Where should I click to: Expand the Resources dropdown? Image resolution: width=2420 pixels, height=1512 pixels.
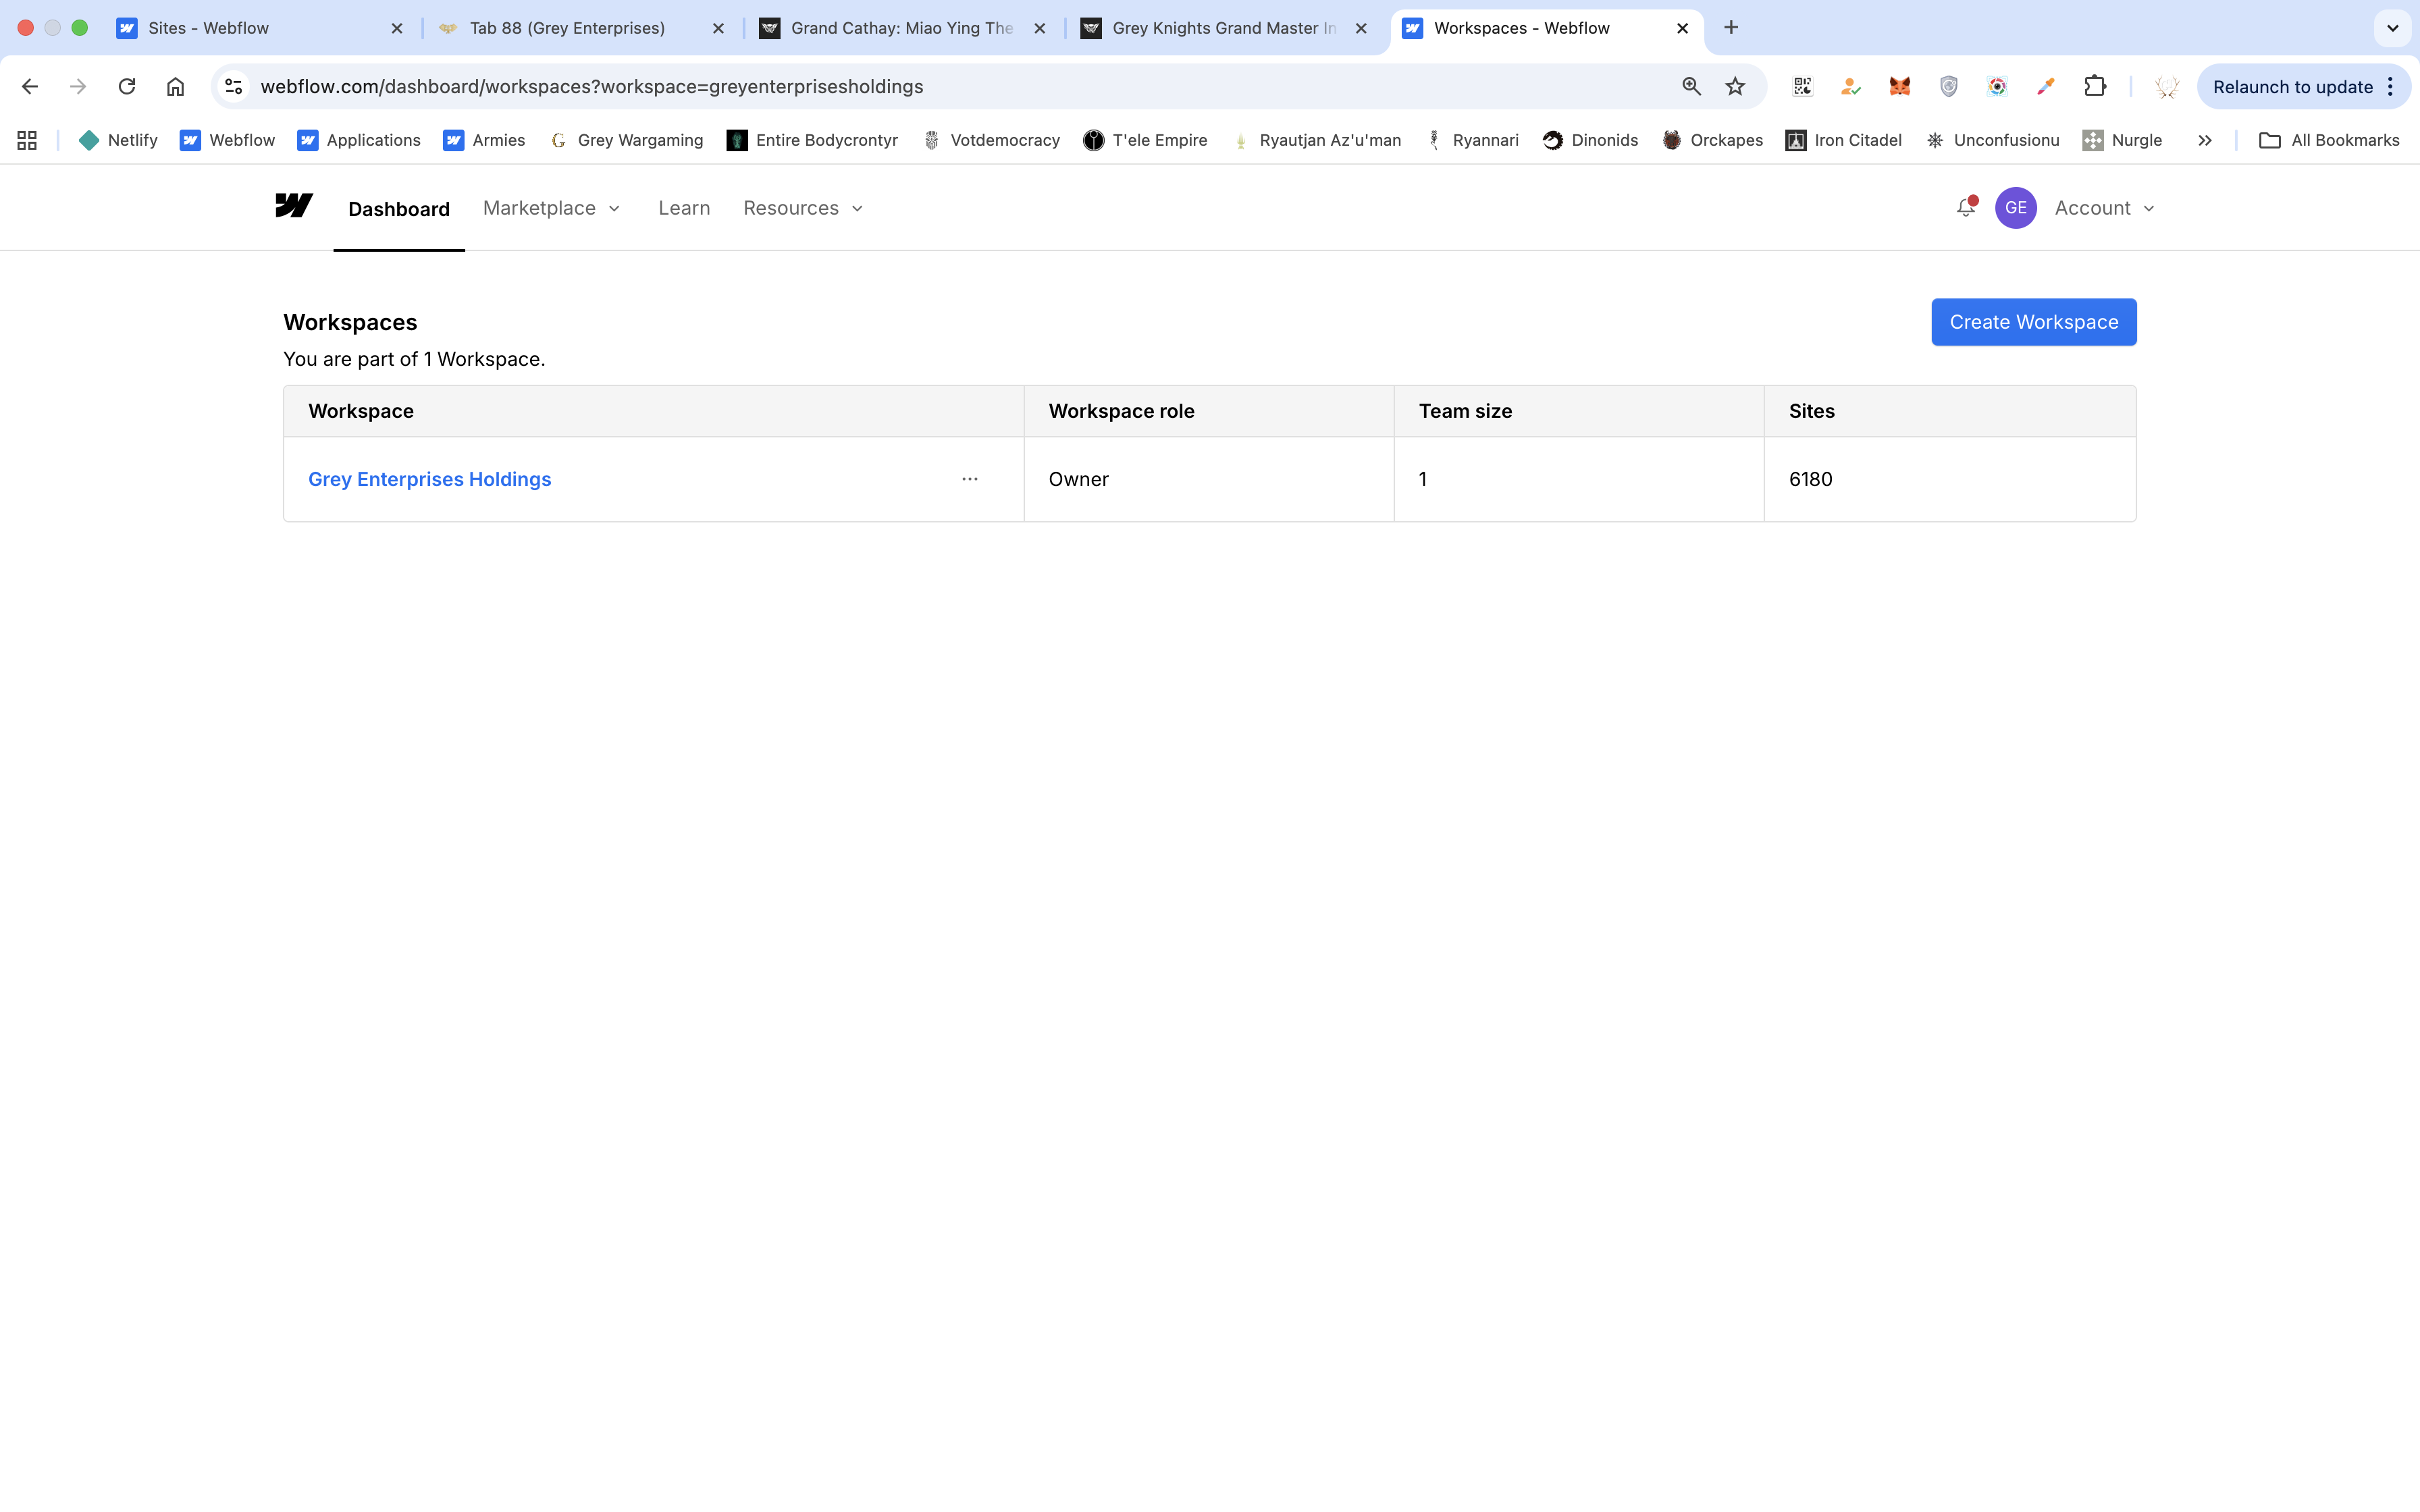[x=803, y=208]
